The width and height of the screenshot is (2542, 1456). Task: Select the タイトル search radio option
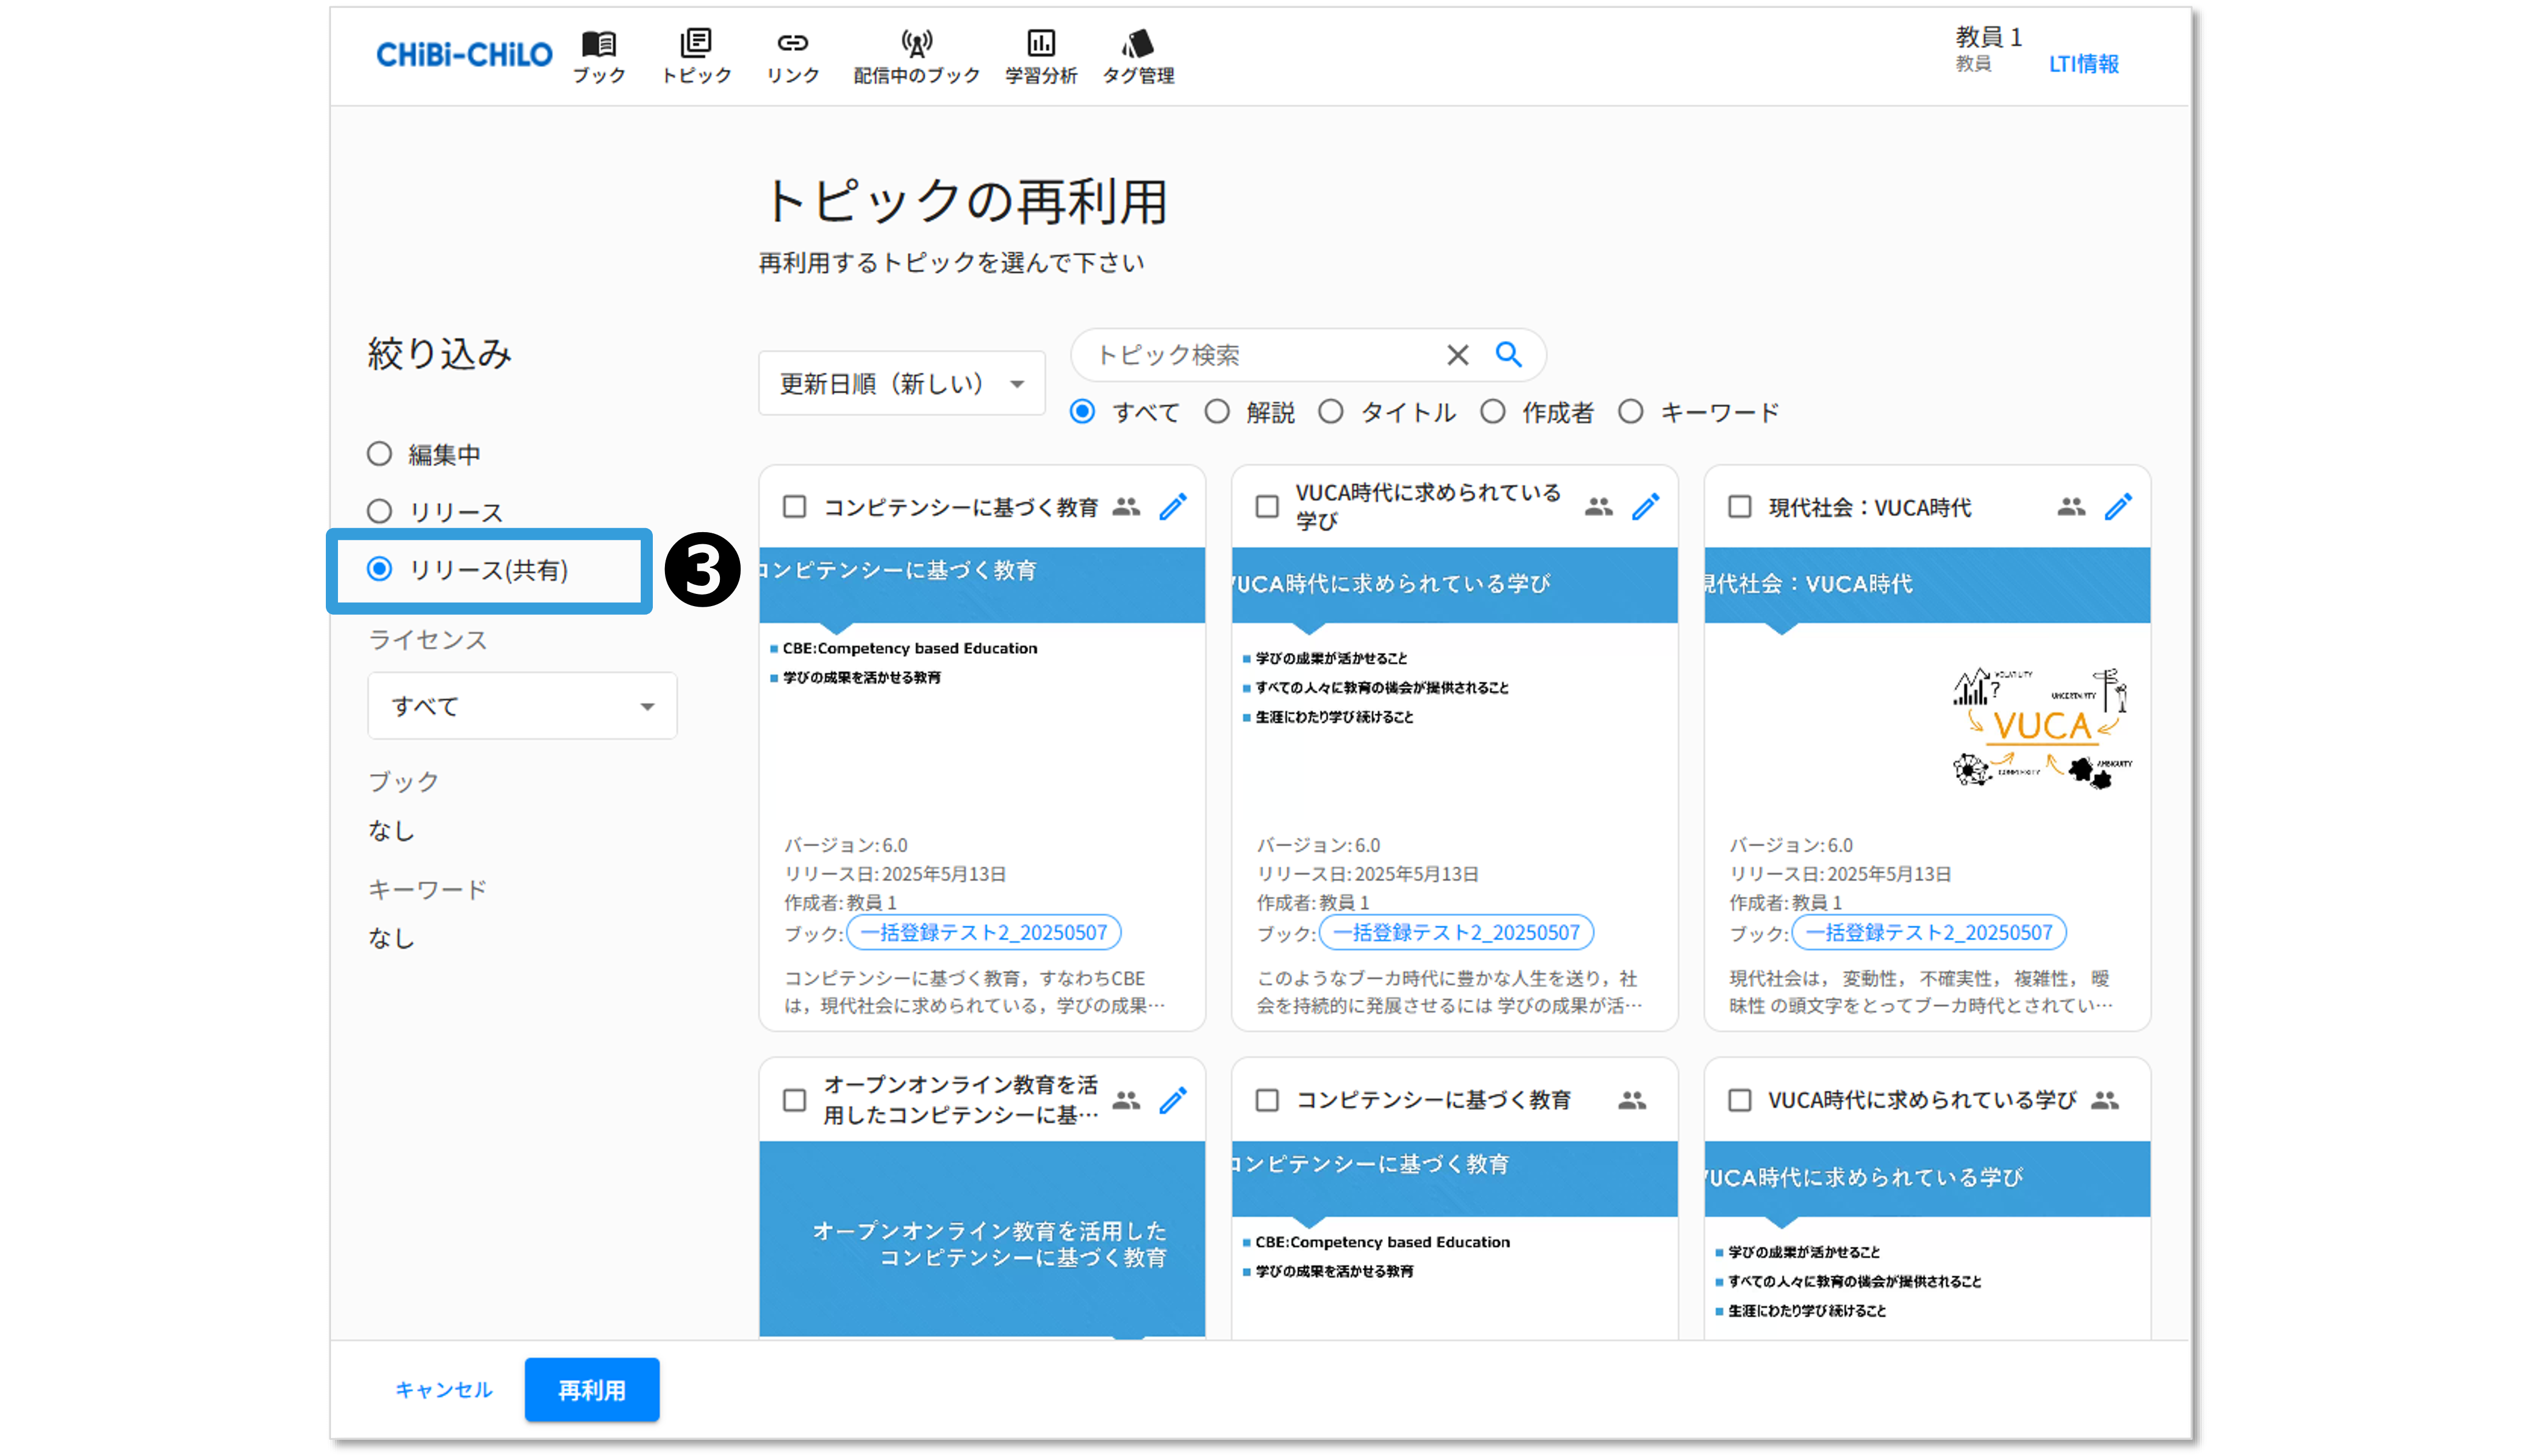(1331, 412)
